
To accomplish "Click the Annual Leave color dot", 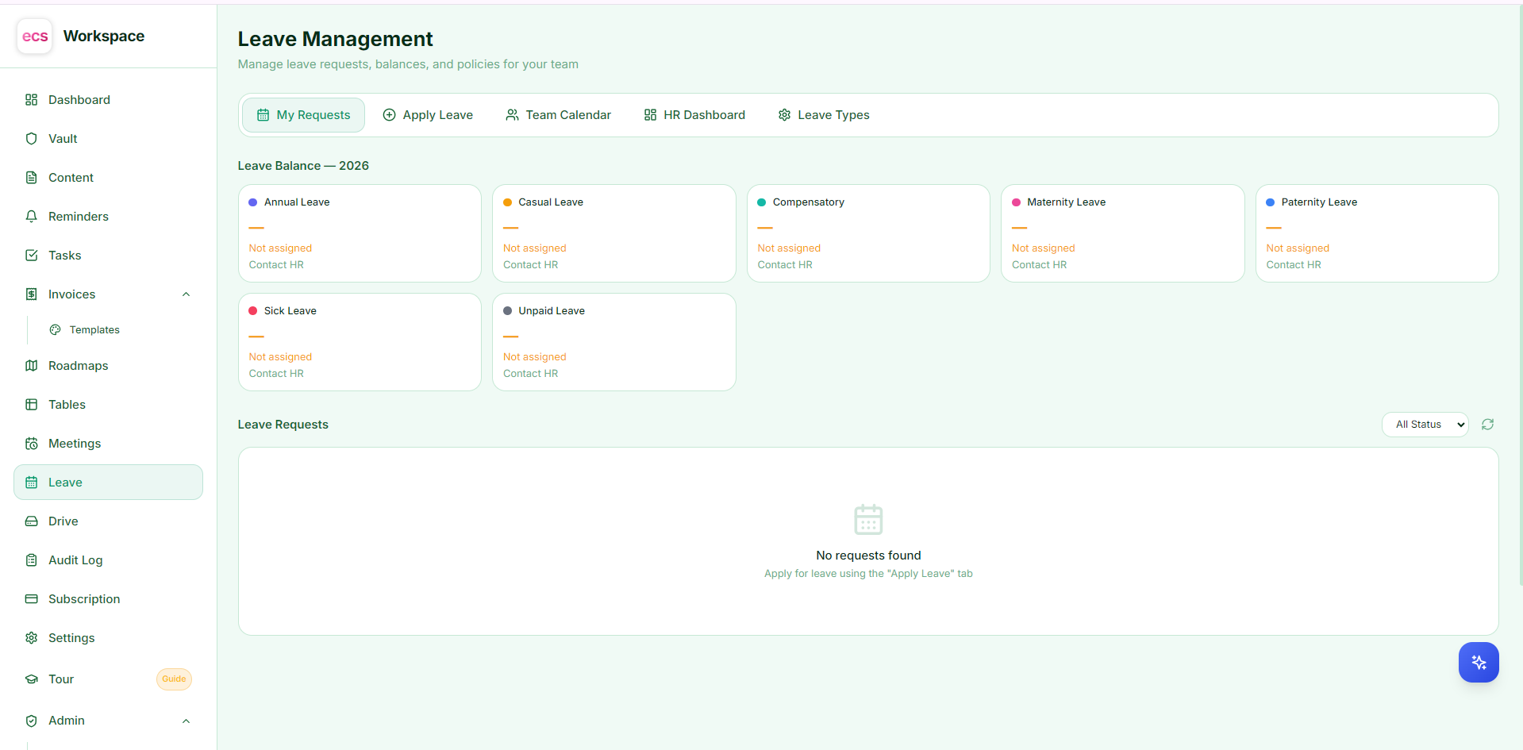I will [253, 202].
